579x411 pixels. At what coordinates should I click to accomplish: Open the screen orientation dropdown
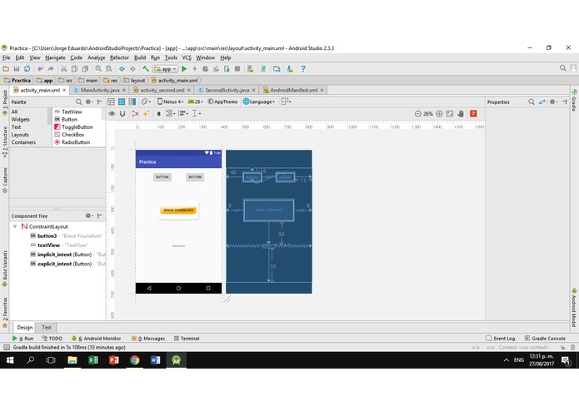point(147,102)
